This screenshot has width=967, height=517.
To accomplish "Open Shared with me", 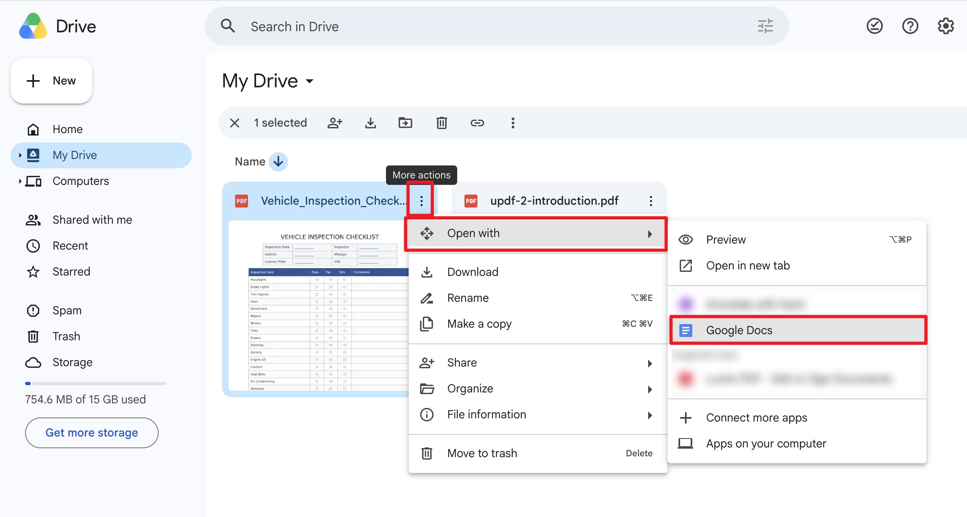I will (101, 220).
